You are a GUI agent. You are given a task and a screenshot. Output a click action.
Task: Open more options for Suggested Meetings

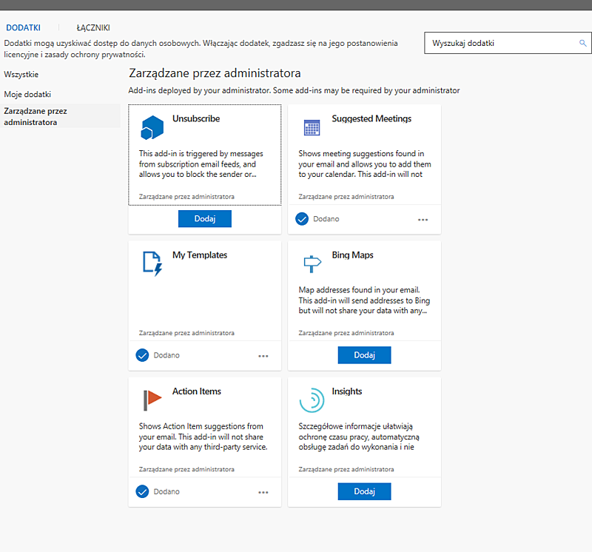click(423, 219)
